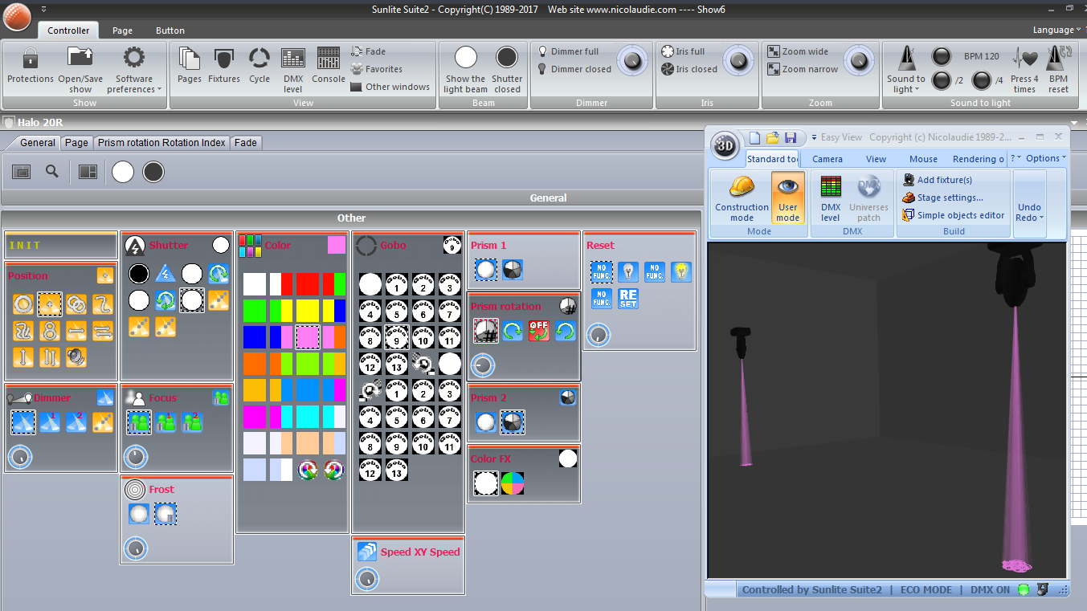Open the Fixtures window

coord(224,66)
